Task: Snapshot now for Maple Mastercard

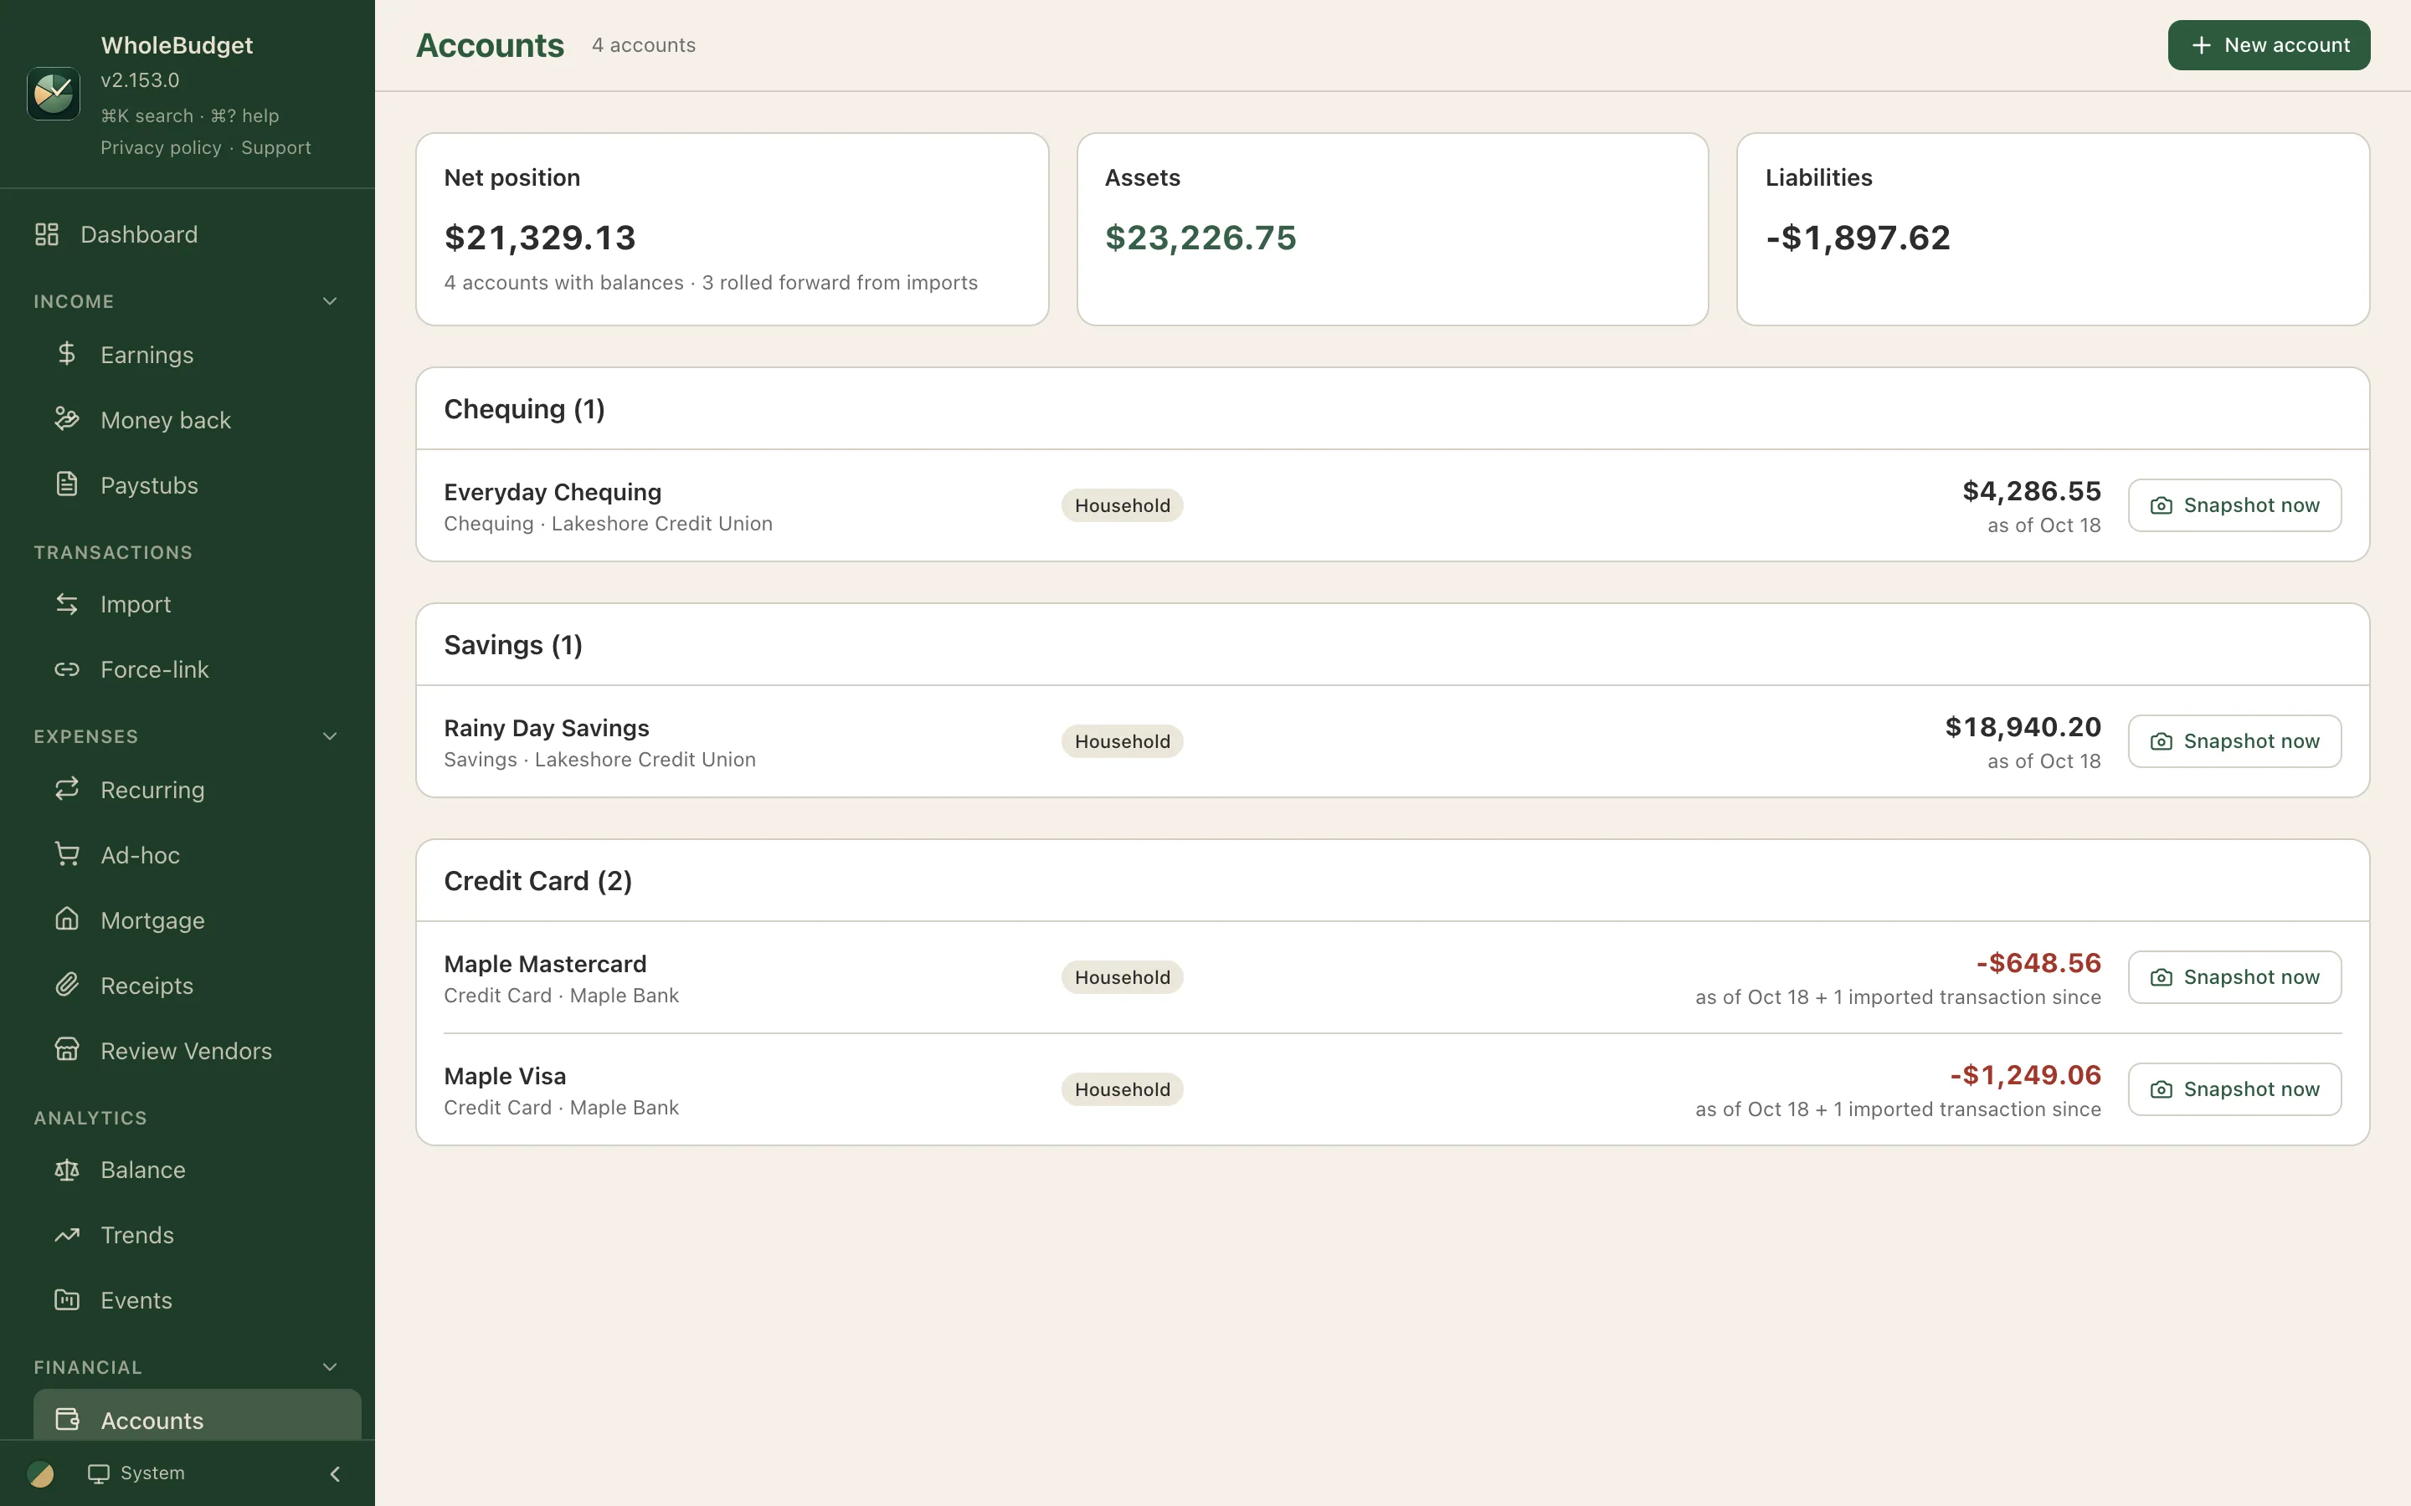Action: [2234, 977]
